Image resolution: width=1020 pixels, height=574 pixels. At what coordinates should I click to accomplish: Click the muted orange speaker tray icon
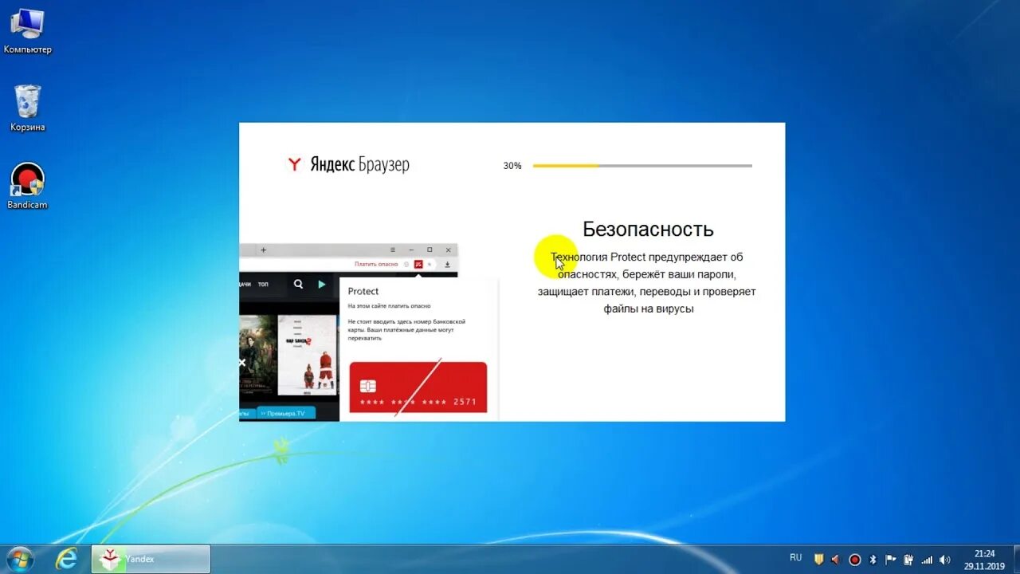coord(836,560)
